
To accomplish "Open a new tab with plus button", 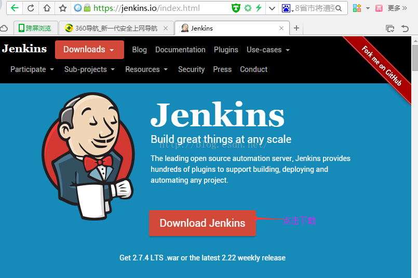I will pos(296,28).
